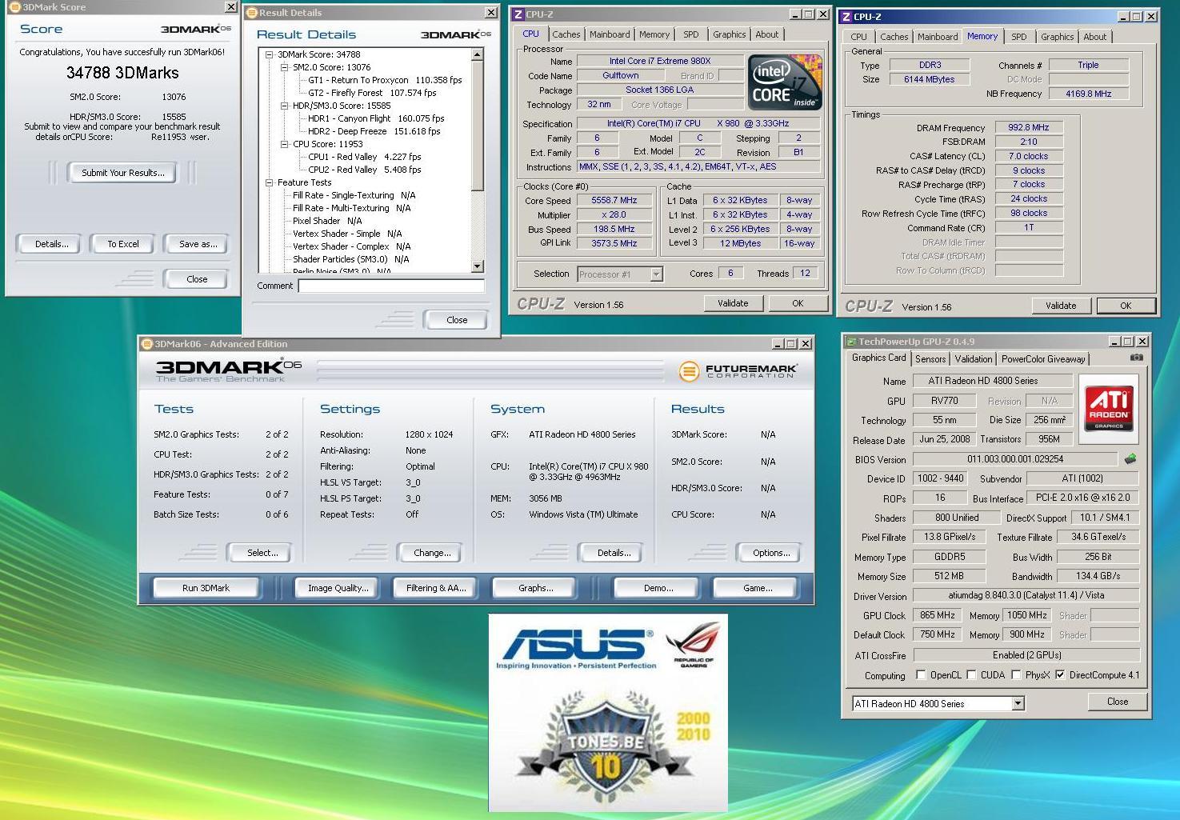The image size is (1180, 820).
Task: Toggle the CUDA checkbox in GPU-Z
Action: pyautogui.click(x=971, y=675)
